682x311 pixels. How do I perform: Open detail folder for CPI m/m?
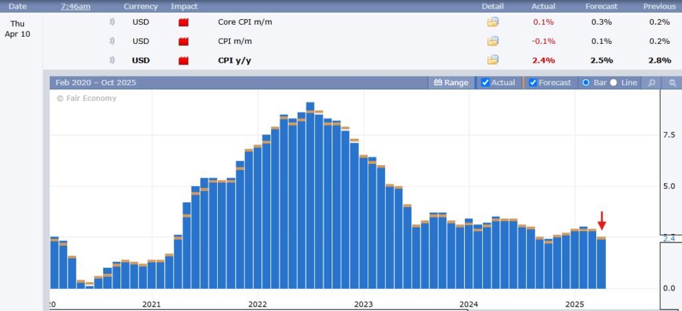click(493, 41)
